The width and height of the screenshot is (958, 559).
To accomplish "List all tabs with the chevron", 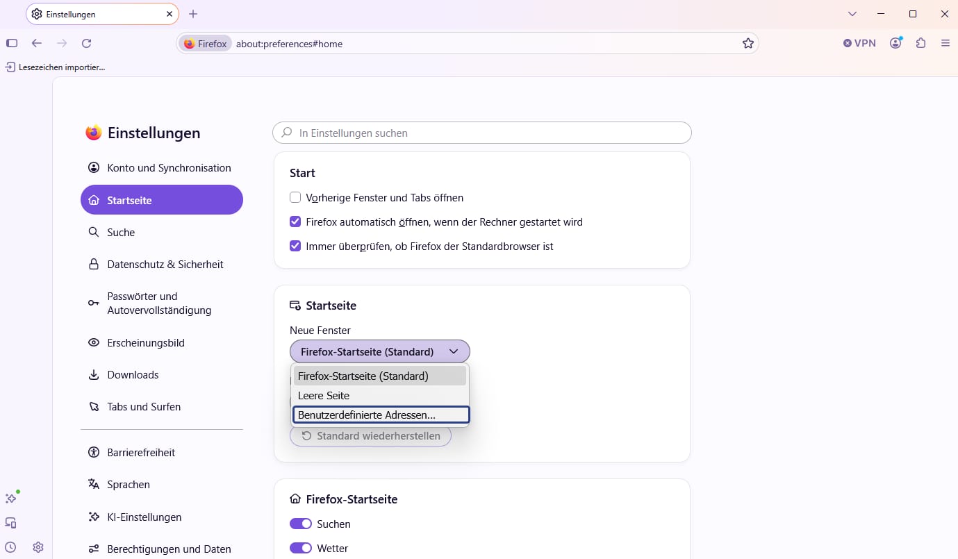I will 852,14.
